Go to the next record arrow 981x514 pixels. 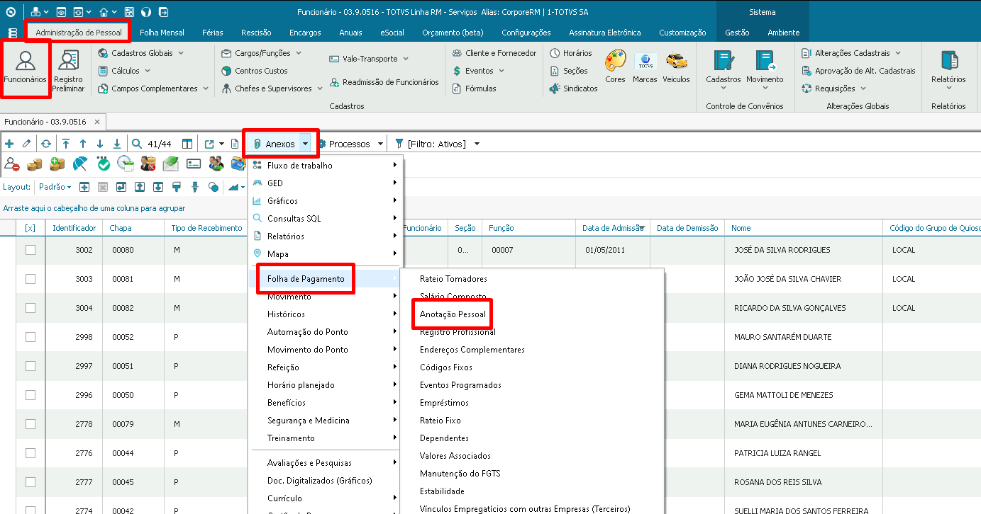pyautogui.click(x=100, y=144)
